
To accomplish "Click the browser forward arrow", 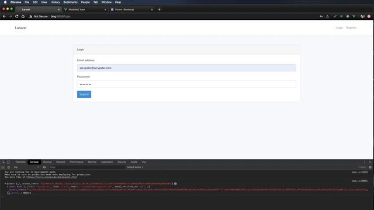I will click(x=11, y=16).
